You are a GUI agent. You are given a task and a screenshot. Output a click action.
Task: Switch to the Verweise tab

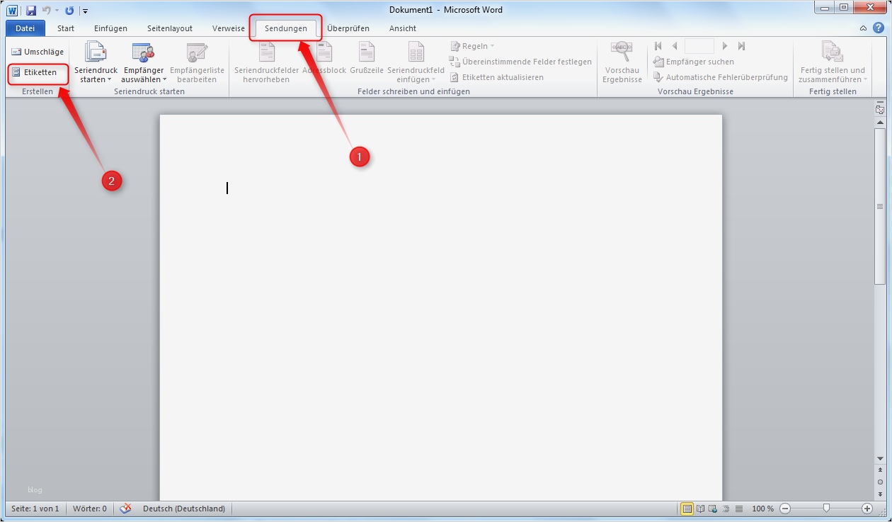229,28
